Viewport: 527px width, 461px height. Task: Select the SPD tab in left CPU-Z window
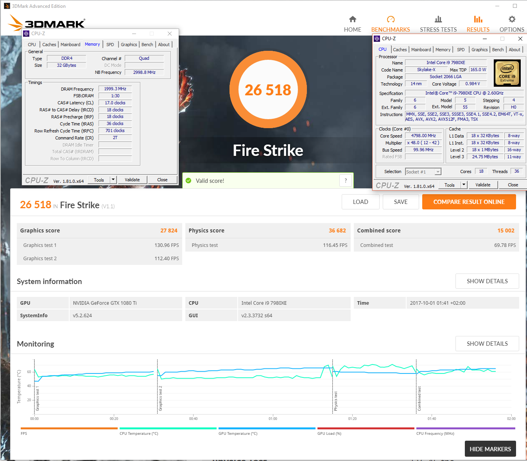110,45
